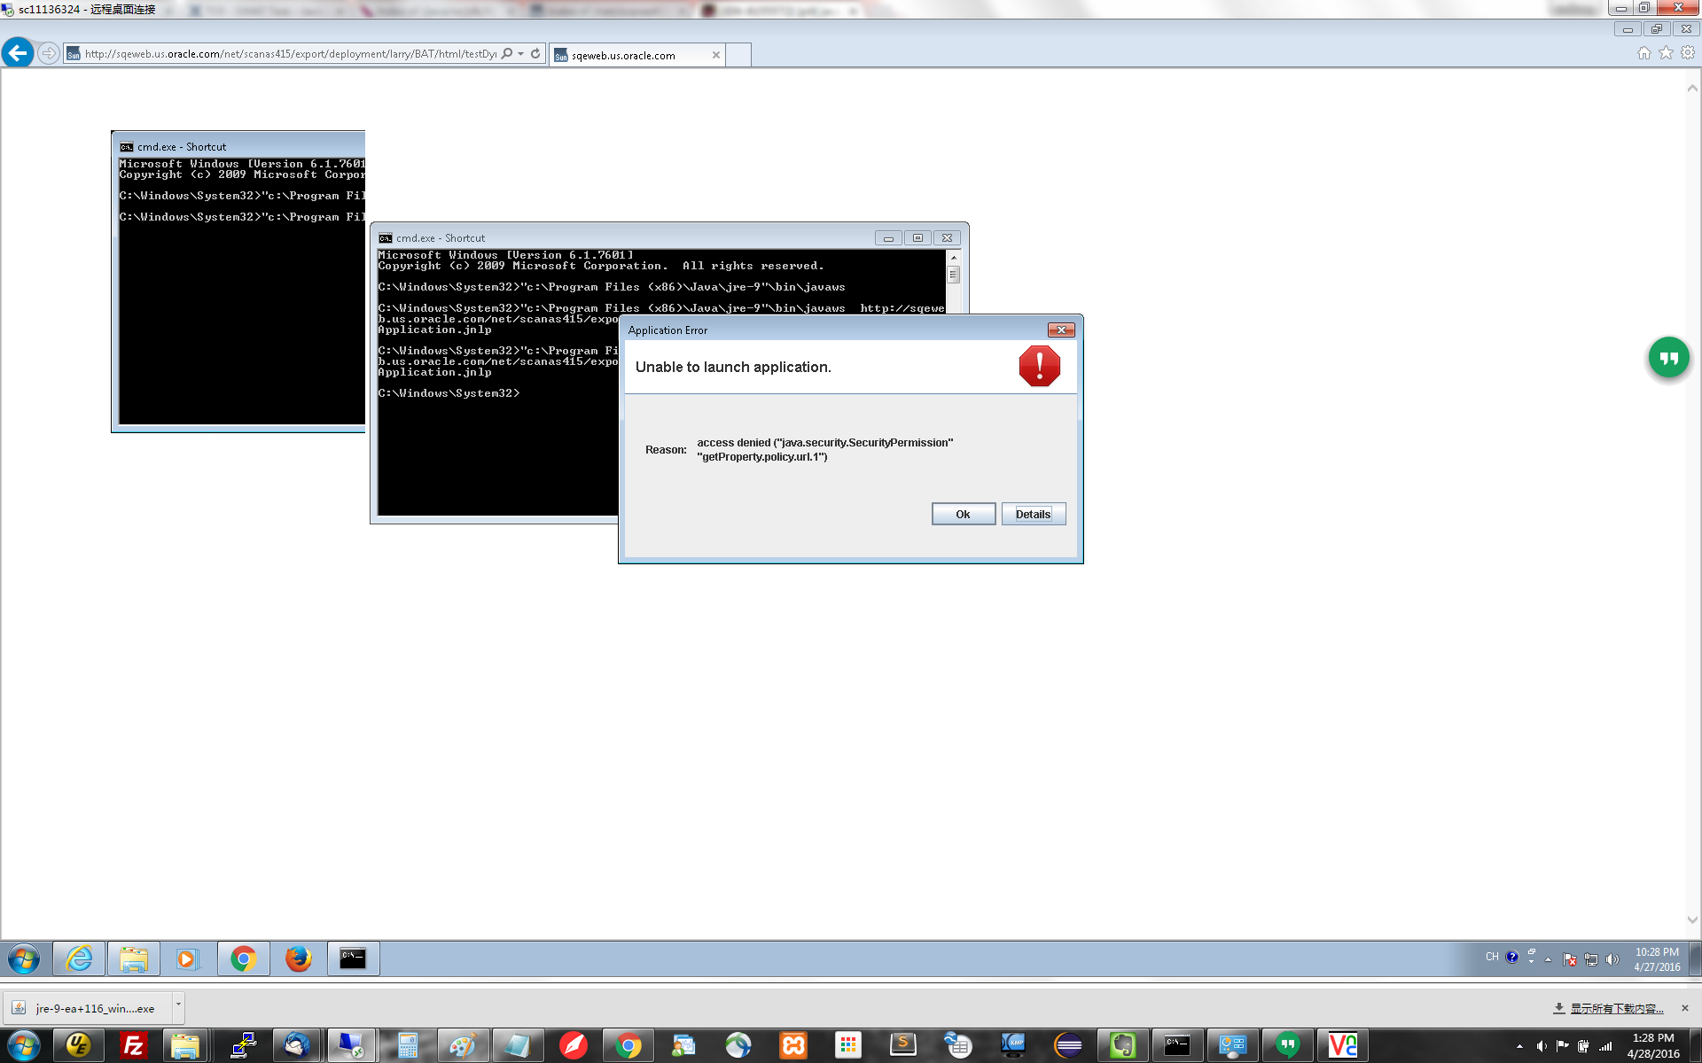The image size is (1702, 1063).
Task: Show hidden tray icons in remote taskbar
Action: click(1548, 959)
